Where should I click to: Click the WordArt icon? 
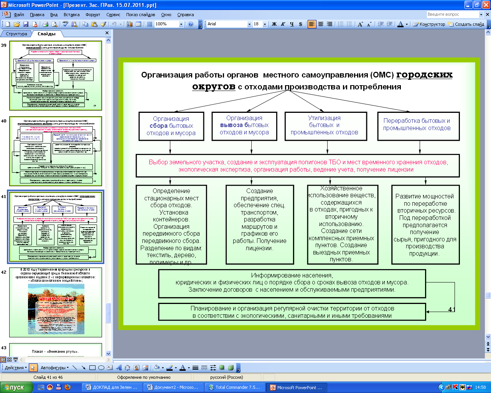[119, 368]
